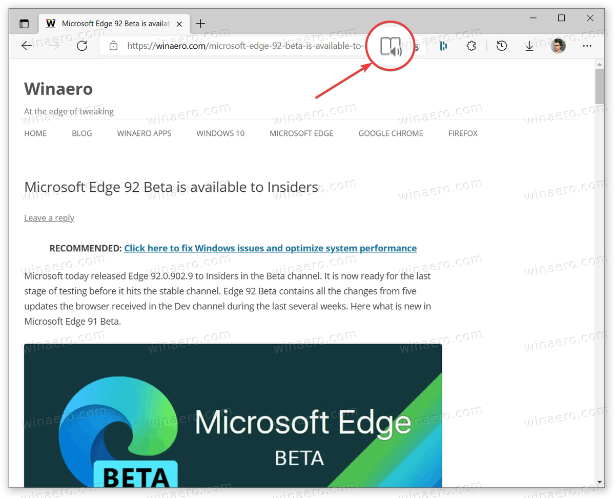Go to HOME in the site menu
The height and width of the screenshot is (498, 615).
click(x=35, y=133)
